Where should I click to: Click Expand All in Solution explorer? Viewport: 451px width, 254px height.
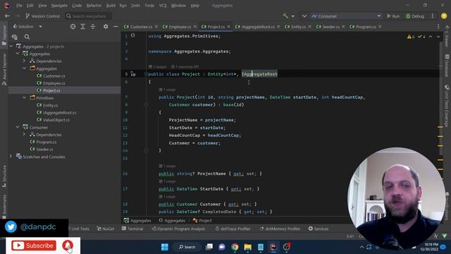click(83, 27)
